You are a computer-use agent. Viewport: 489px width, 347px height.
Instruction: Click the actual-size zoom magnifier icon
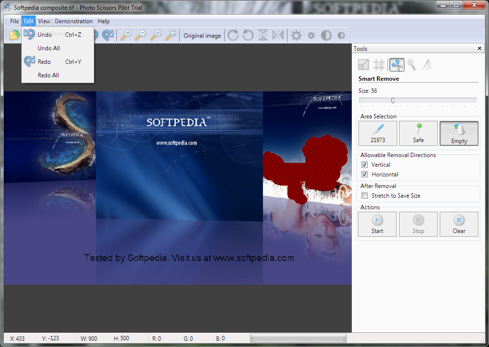pos(156,35)
